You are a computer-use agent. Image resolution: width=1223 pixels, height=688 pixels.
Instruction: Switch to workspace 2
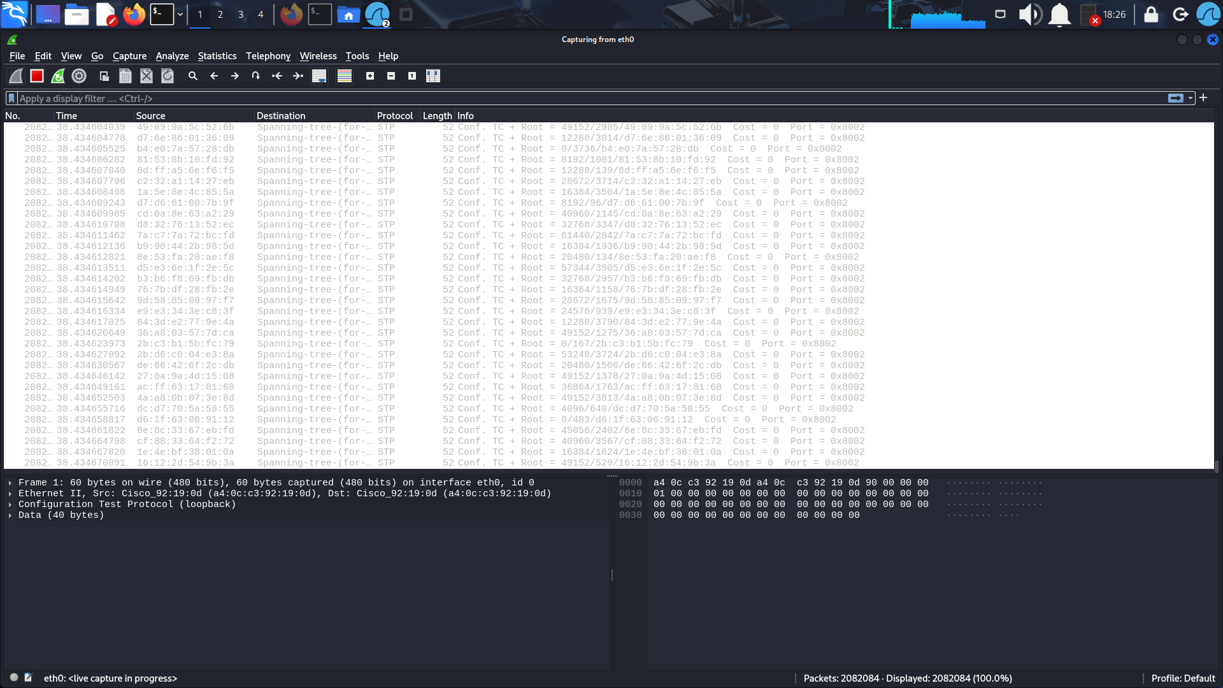tap(220, 14)
